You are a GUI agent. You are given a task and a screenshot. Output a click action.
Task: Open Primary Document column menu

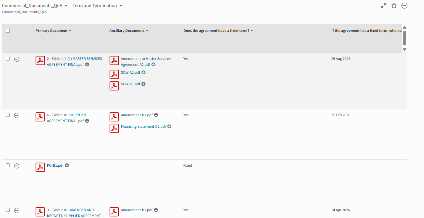(70, 31)
